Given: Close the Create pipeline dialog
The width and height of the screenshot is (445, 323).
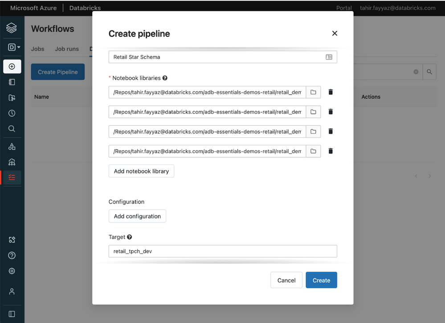Looking at the screenshot, I should tap(335, 33).
